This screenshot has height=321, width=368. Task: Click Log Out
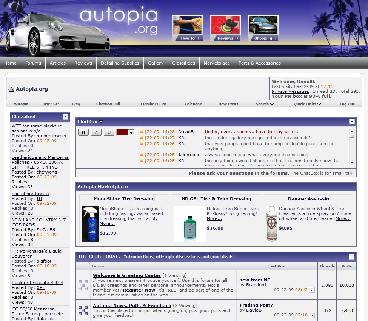tap(347, 104)
